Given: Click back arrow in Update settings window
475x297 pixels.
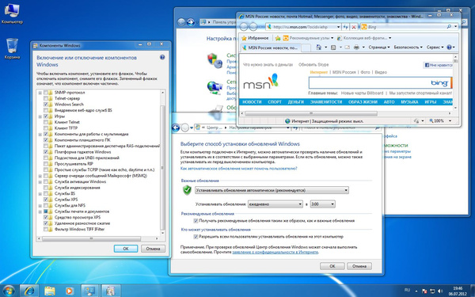Looking at the screenshot, I should click(x=176, y=128).
